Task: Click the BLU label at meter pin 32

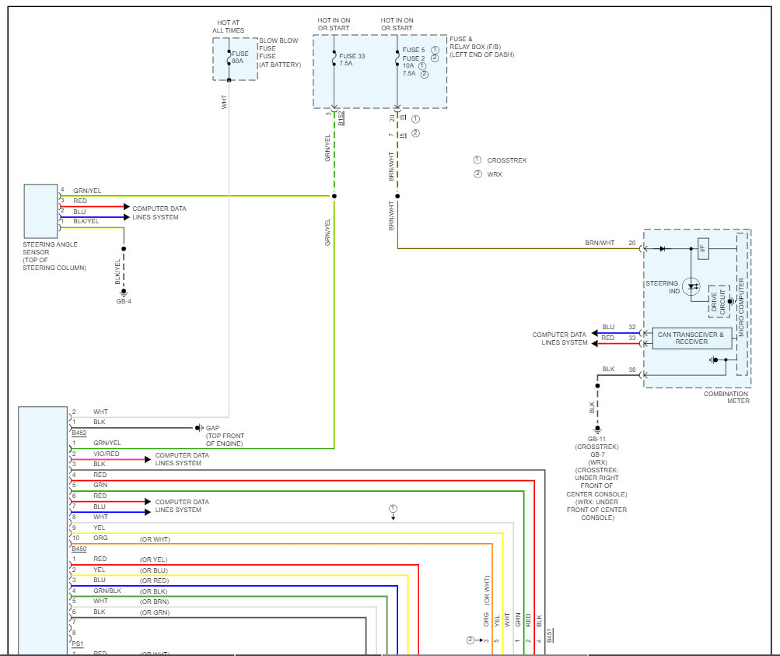Action: coord(608,327)
